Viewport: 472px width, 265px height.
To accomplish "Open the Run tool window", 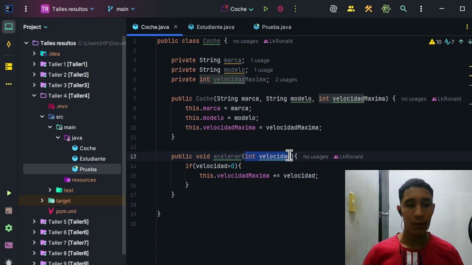I will (x=9, y=193).
